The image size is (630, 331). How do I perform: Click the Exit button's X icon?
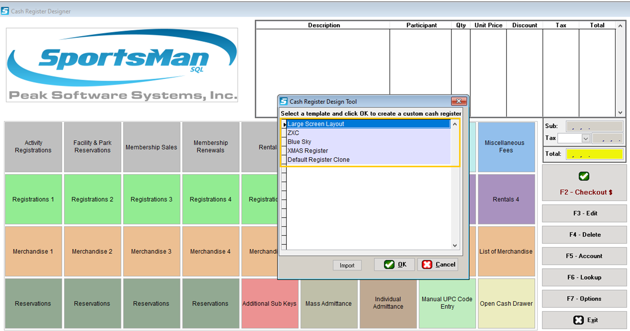point(578,320)
